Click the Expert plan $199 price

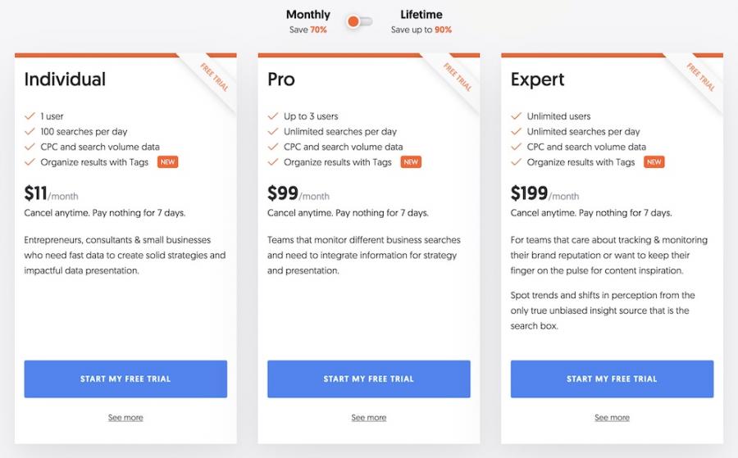[x=528, y=193]
